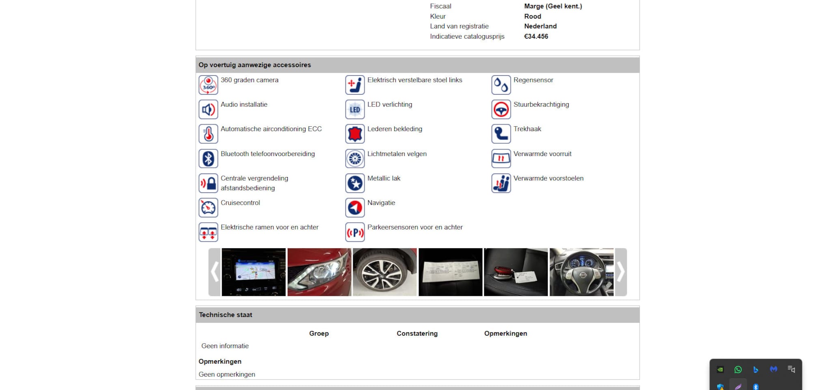Show next photos with right carousel arrow
The image size is (827, 390).
point(621,272)
